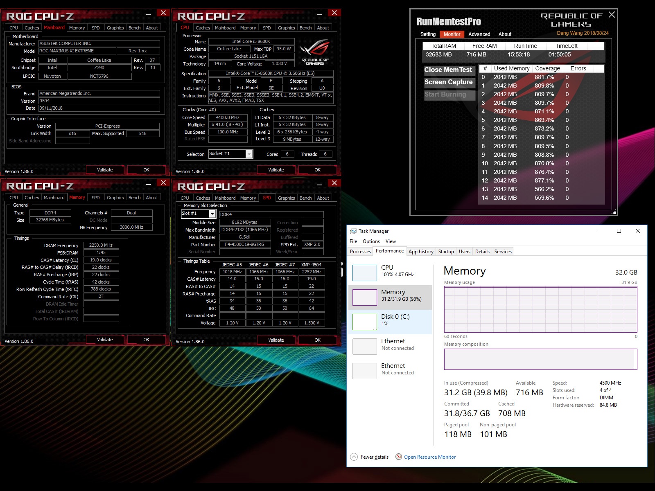Click OK in the CPU-Z processor window

[x=317, y=170]
